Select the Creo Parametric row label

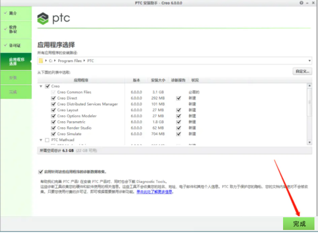coord(71,122)
